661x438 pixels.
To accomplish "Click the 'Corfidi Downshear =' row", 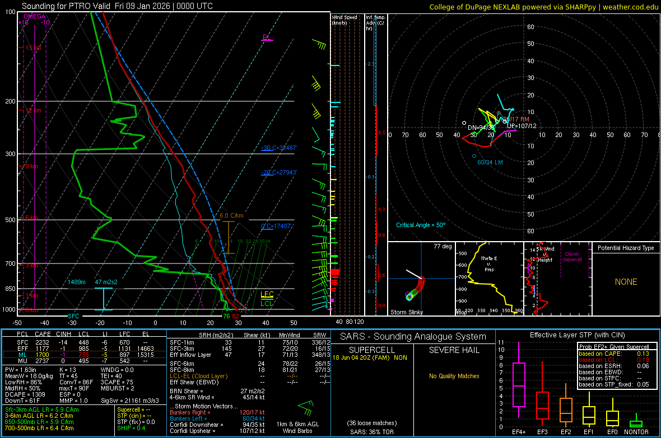I will (217, 425).
